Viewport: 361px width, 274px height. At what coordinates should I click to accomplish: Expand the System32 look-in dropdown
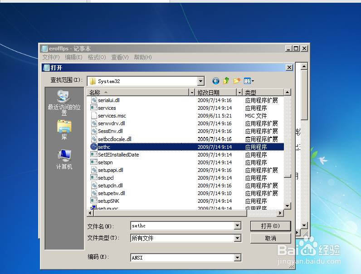tap(201, 81)
